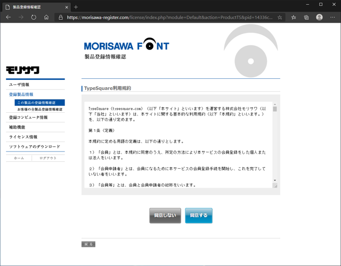Click the モリサワ sidebar logo
Image resolution: width=341 pixels, height=266 pixels.
coord(22,70)
